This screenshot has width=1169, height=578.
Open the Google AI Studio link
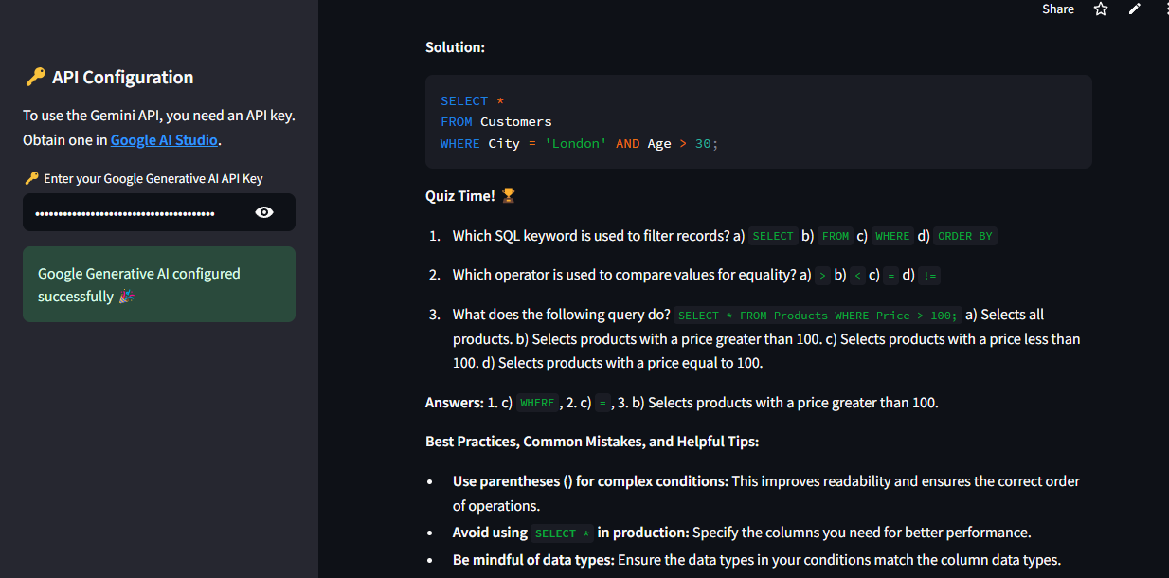164,140
